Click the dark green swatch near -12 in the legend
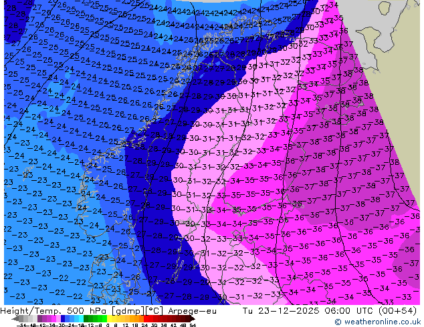 tap(86, 319)
